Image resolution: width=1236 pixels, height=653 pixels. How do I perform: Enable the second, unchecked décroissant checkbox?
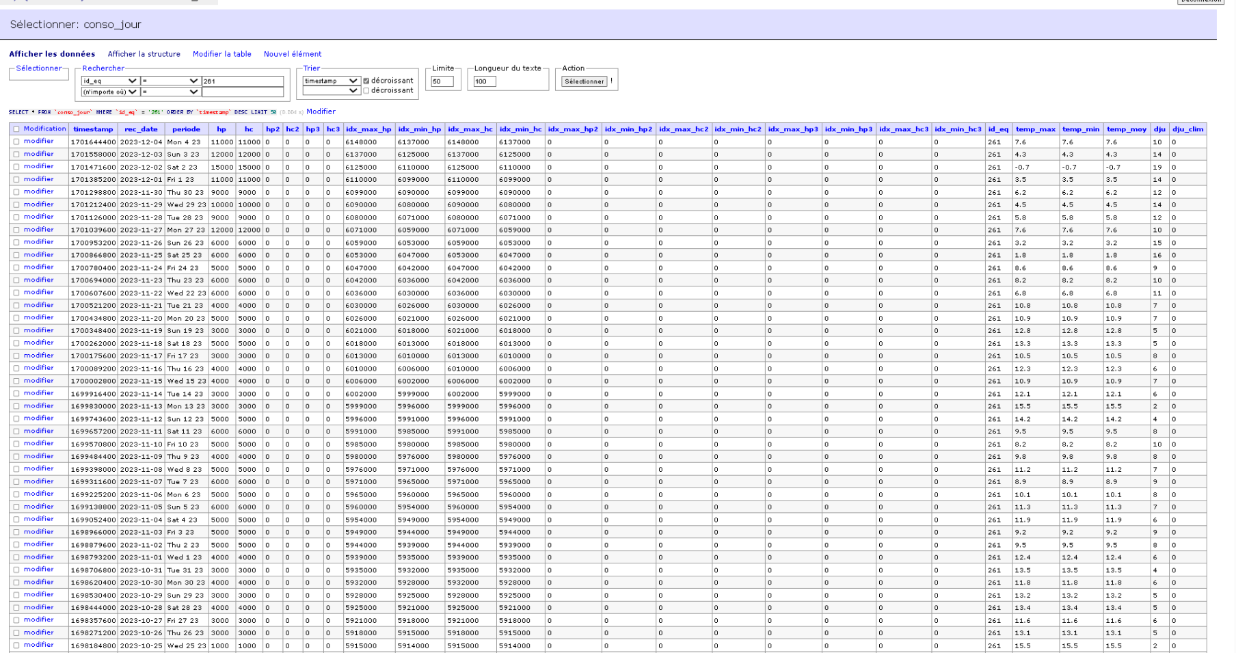366,91
